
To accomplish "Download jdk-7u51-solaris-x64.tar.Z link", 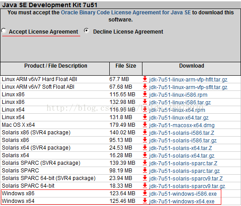I will tap(181, 148).
